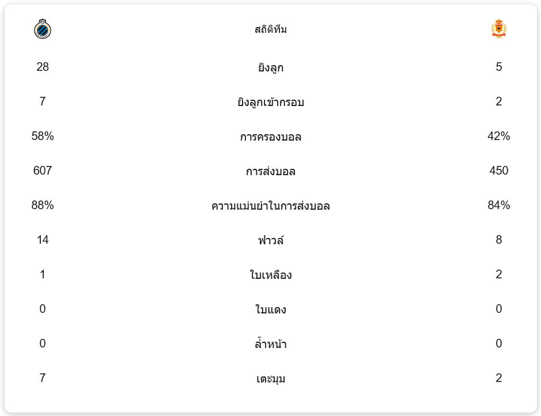The height and width of the screenshot is (416, 541).
Task: Select the ยิงลูกเข้ากรอบ stat label
Action: click(x=270, y=102)
